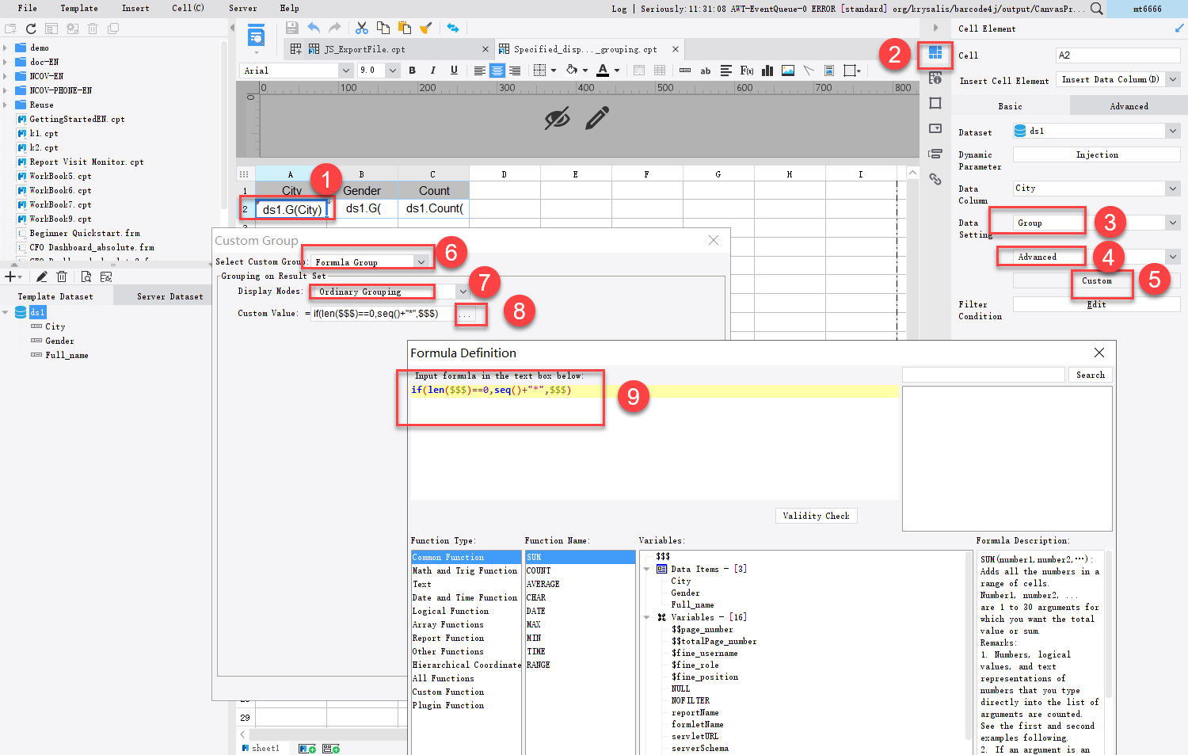Click the delete dataset trash icon
This screenshot has height=755, width=1188.
tap(62, 276)
